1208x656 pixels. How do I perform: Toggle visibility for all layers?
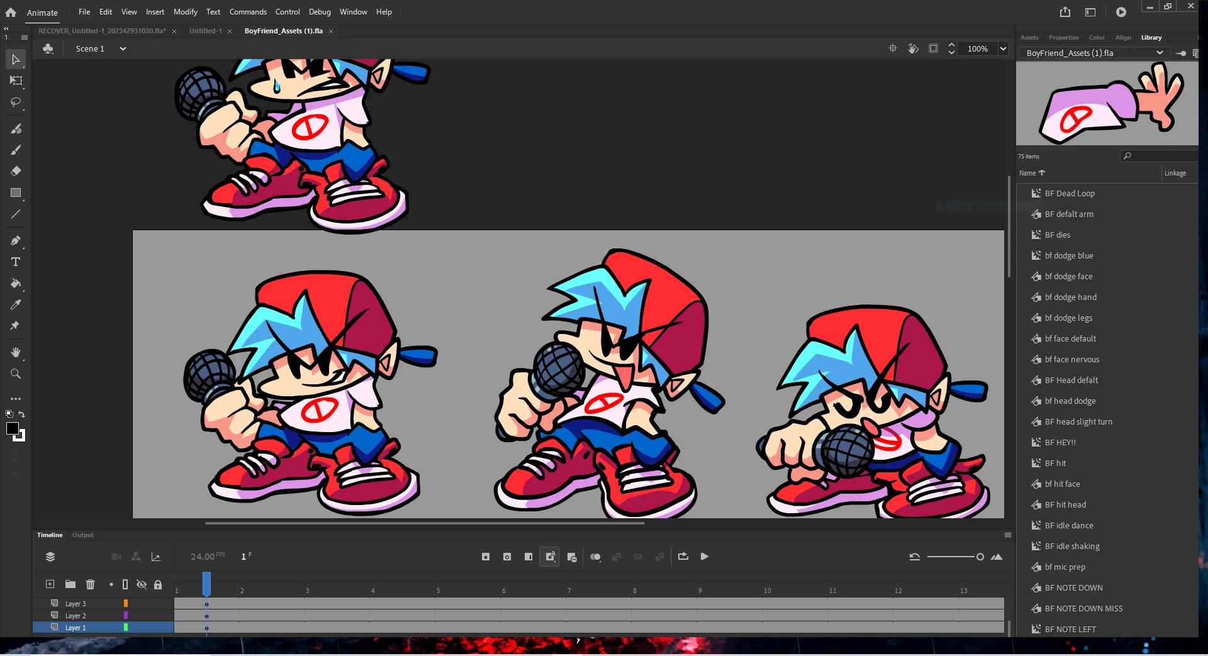point(142,584)
